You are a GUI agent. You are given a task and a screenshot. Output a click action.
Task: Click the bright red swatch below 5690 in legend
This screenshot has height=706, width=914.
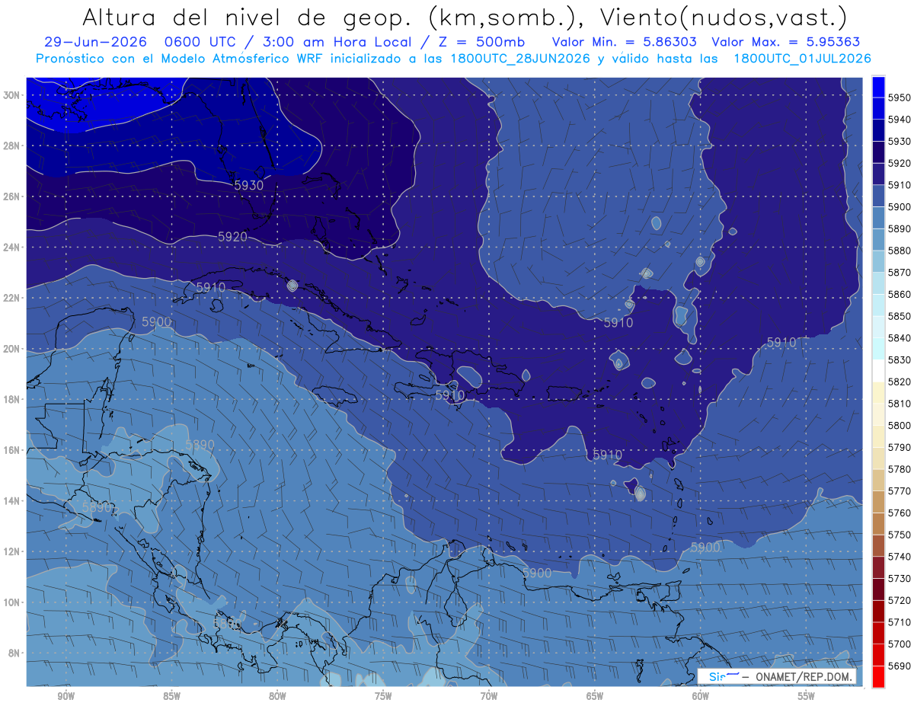pos(878,676)
